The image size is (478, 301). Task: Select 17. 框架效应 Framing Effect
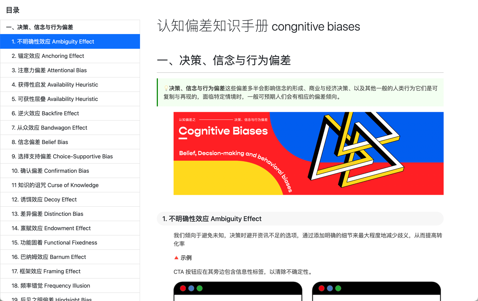coord(70,271)
